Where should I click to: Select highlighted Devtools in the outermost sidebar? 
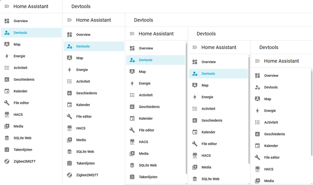coord(31,33)
